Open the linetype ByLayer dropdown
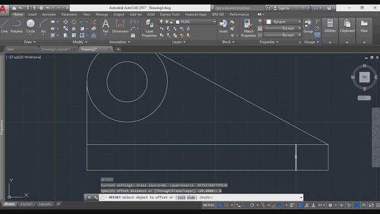Viewport: 380px width, 214px height. pos(283,35)
